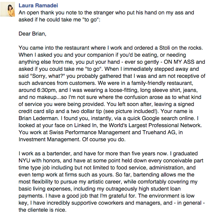
Task: Click the sentence 'Of course you do.'
Action: (x=104, y=139)
